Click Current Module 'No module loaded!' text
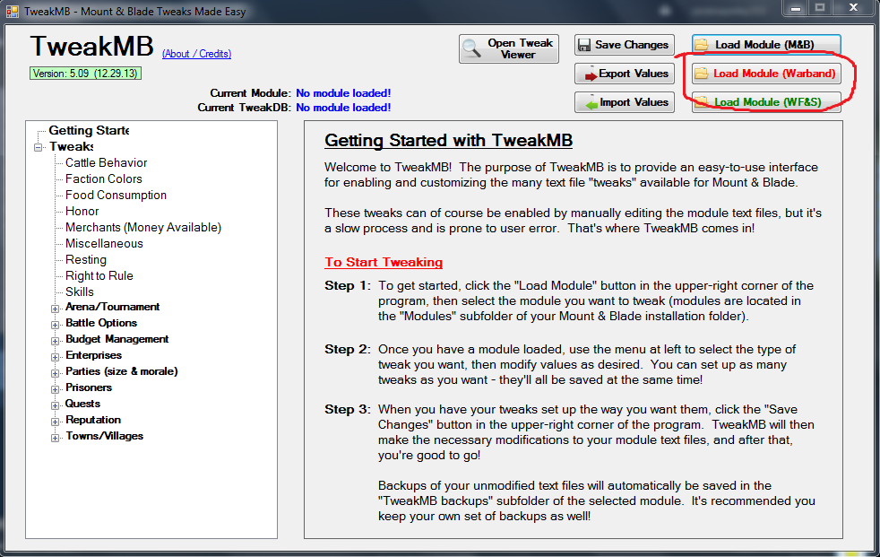Viewport: 880px width, 557px height. click(343, 93)
